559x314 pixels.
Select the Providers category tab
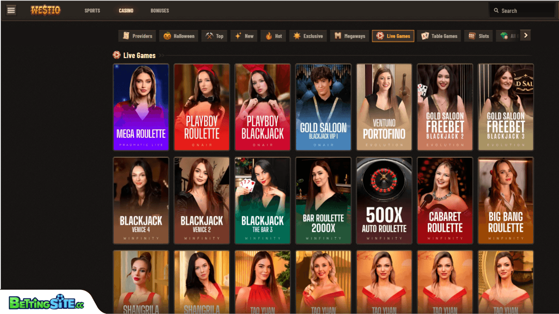[x=137, y=36]
